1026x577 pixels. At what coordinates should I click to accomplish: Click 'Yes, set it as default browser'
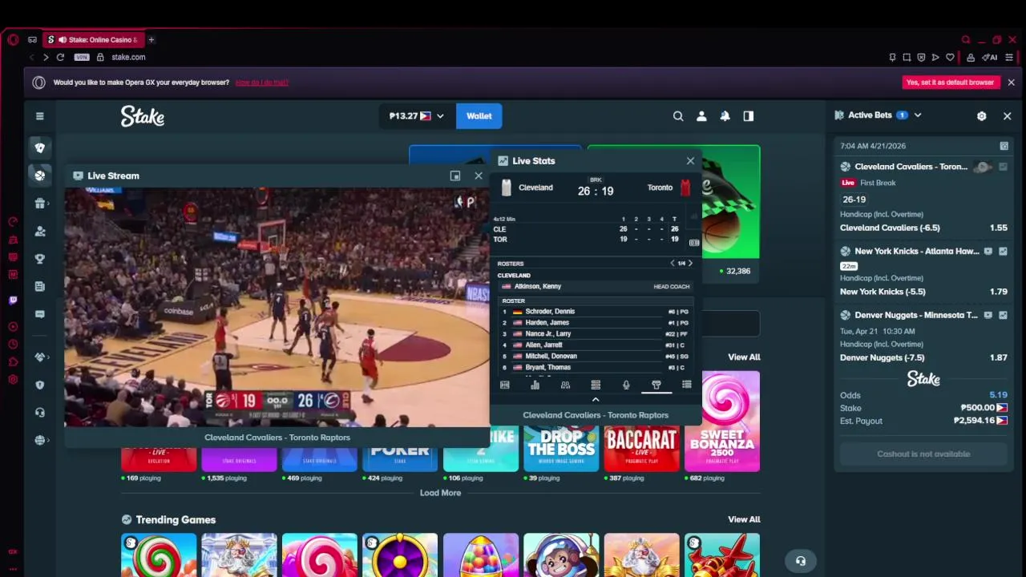(x=950, y=83)
